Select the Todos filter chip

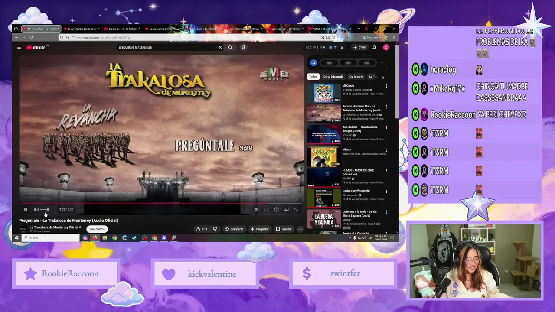[x=313, y=77]
